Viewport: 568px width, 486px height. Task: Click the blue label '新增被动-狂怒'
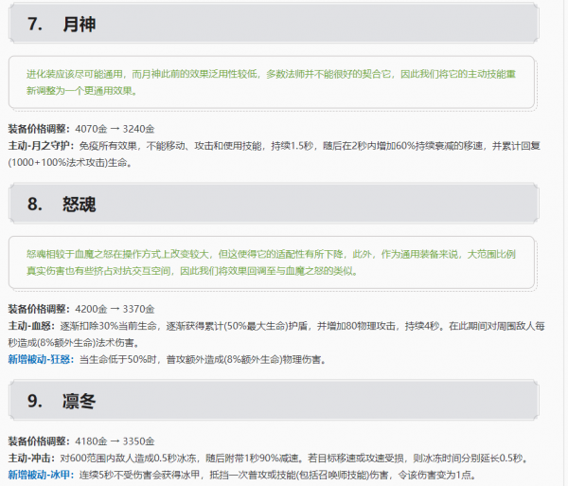click(x=39, y=359)
